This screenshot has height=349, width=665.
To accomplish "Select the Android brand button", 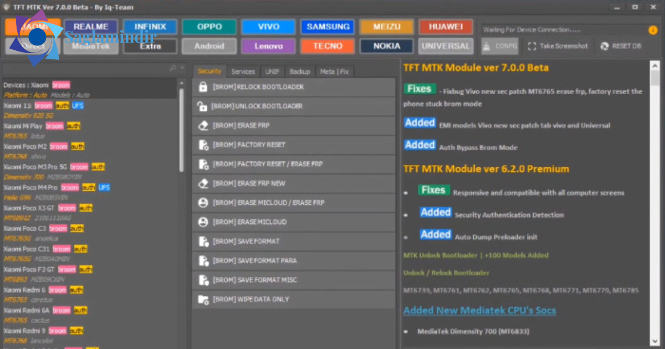I will point(209,46).
